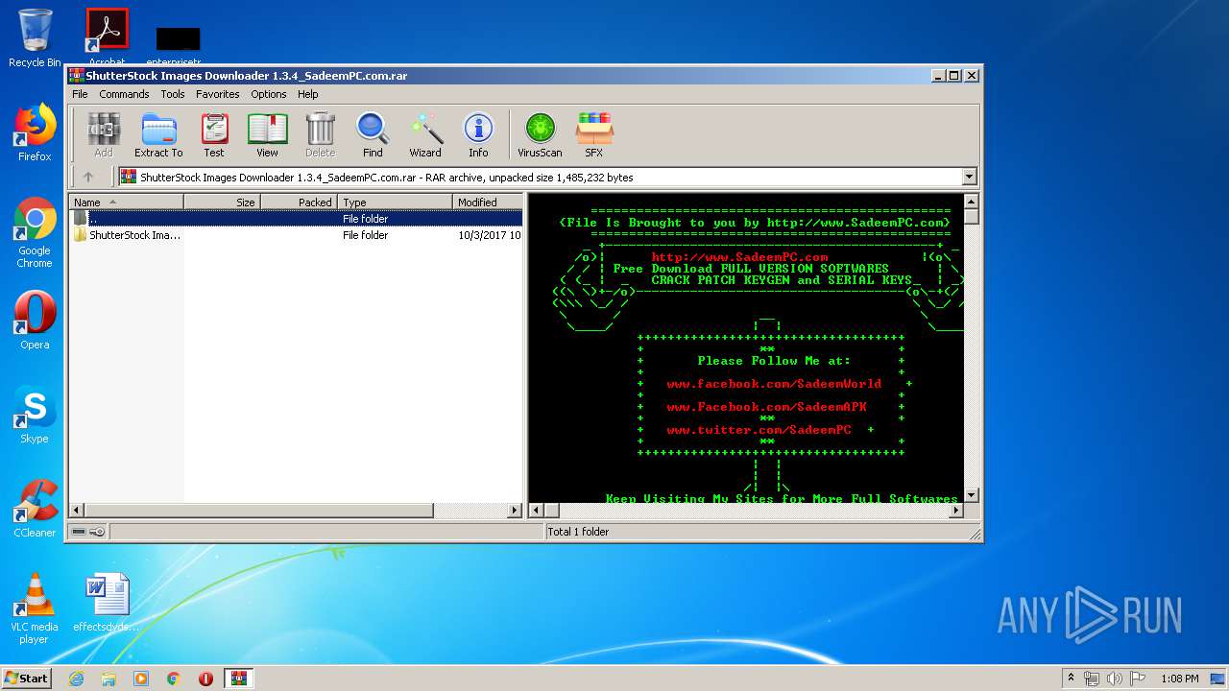Sort by Packed column header
This screenshot has width=1229, height=691.
point(299,203)
